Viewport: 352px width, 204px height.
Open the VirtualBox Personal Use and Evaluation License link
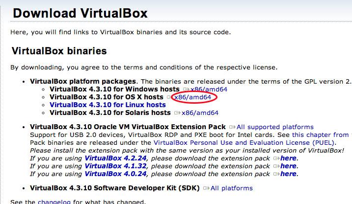tap(244, 142)
